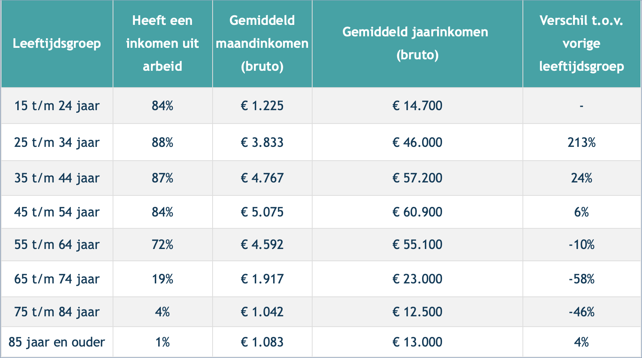Click the € 60.900 yearly income cell
The width and height of the screenshot is (642, 358).
(417, 212)
